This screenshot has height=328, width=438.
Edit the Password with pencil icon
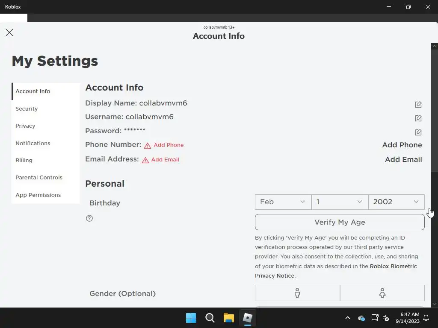[418, 132]
